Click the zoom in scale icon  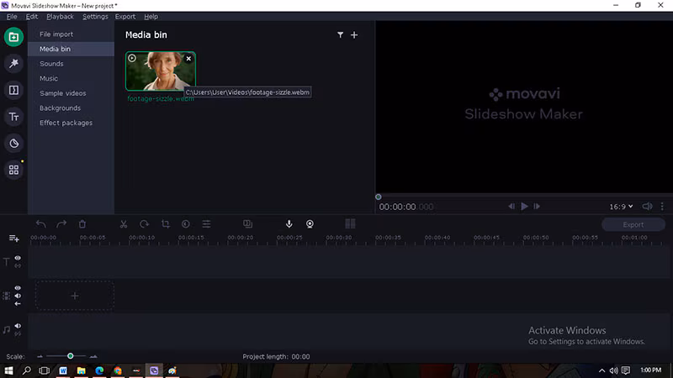[93, 356]
